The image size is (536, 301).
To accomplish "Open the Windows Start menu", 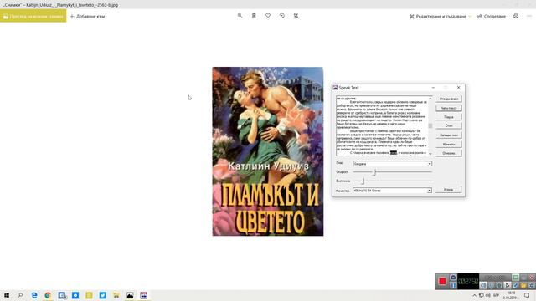I will click(x=7, y=295).
